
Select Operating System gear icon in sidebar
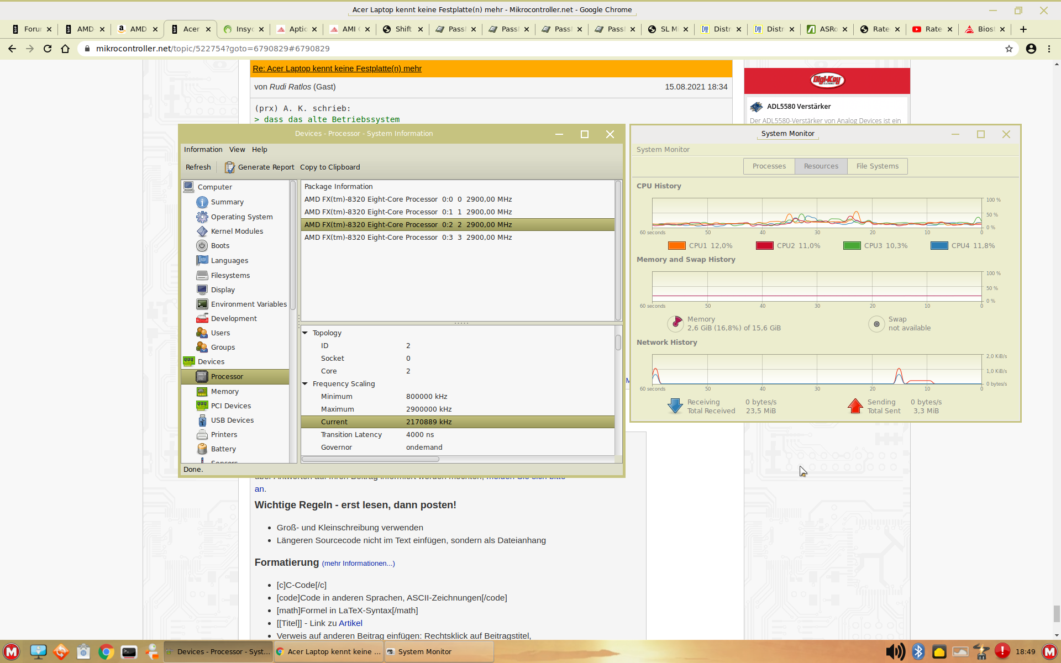tap(202, 217)
